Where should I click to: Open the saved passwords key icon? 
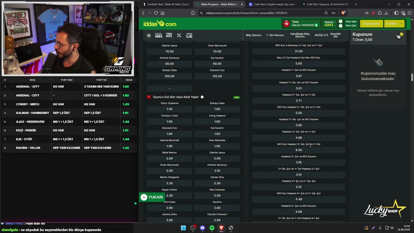[333, 13]
